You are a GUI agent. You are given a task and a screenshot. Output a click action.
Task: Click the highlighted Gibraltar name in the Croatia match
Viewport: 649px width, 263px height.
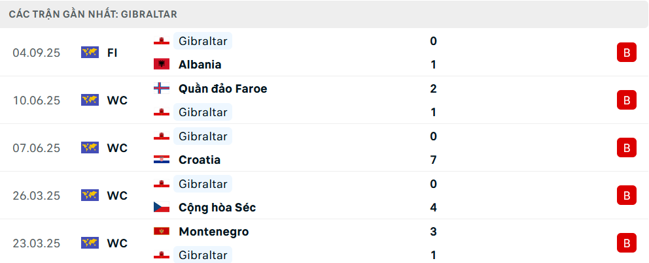click(203, 136)
